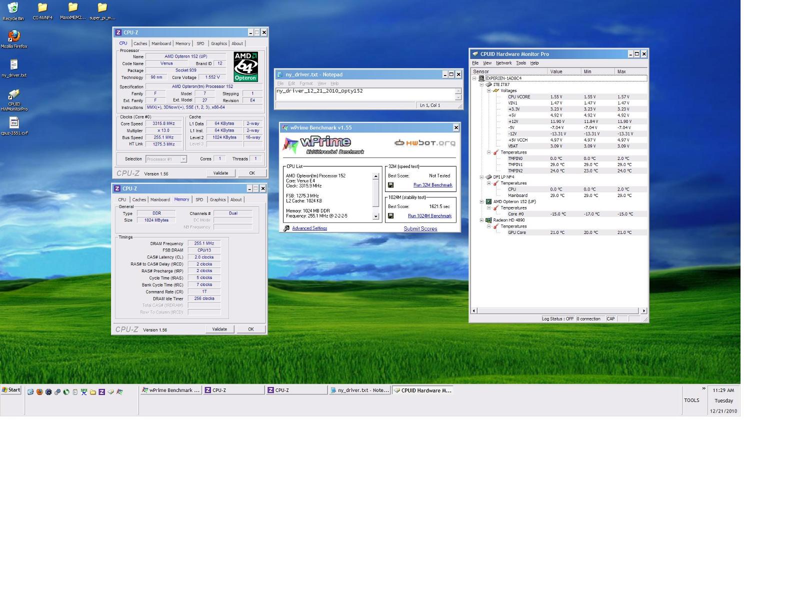Collapse the DFI LP NF4 node
Viewport: 800px width, 597px height.
tap(482, 177)
